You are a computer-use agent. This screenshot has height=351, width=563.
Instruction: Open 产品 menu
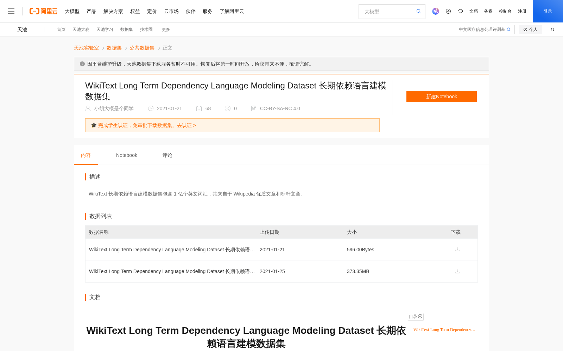pos(91,11)
